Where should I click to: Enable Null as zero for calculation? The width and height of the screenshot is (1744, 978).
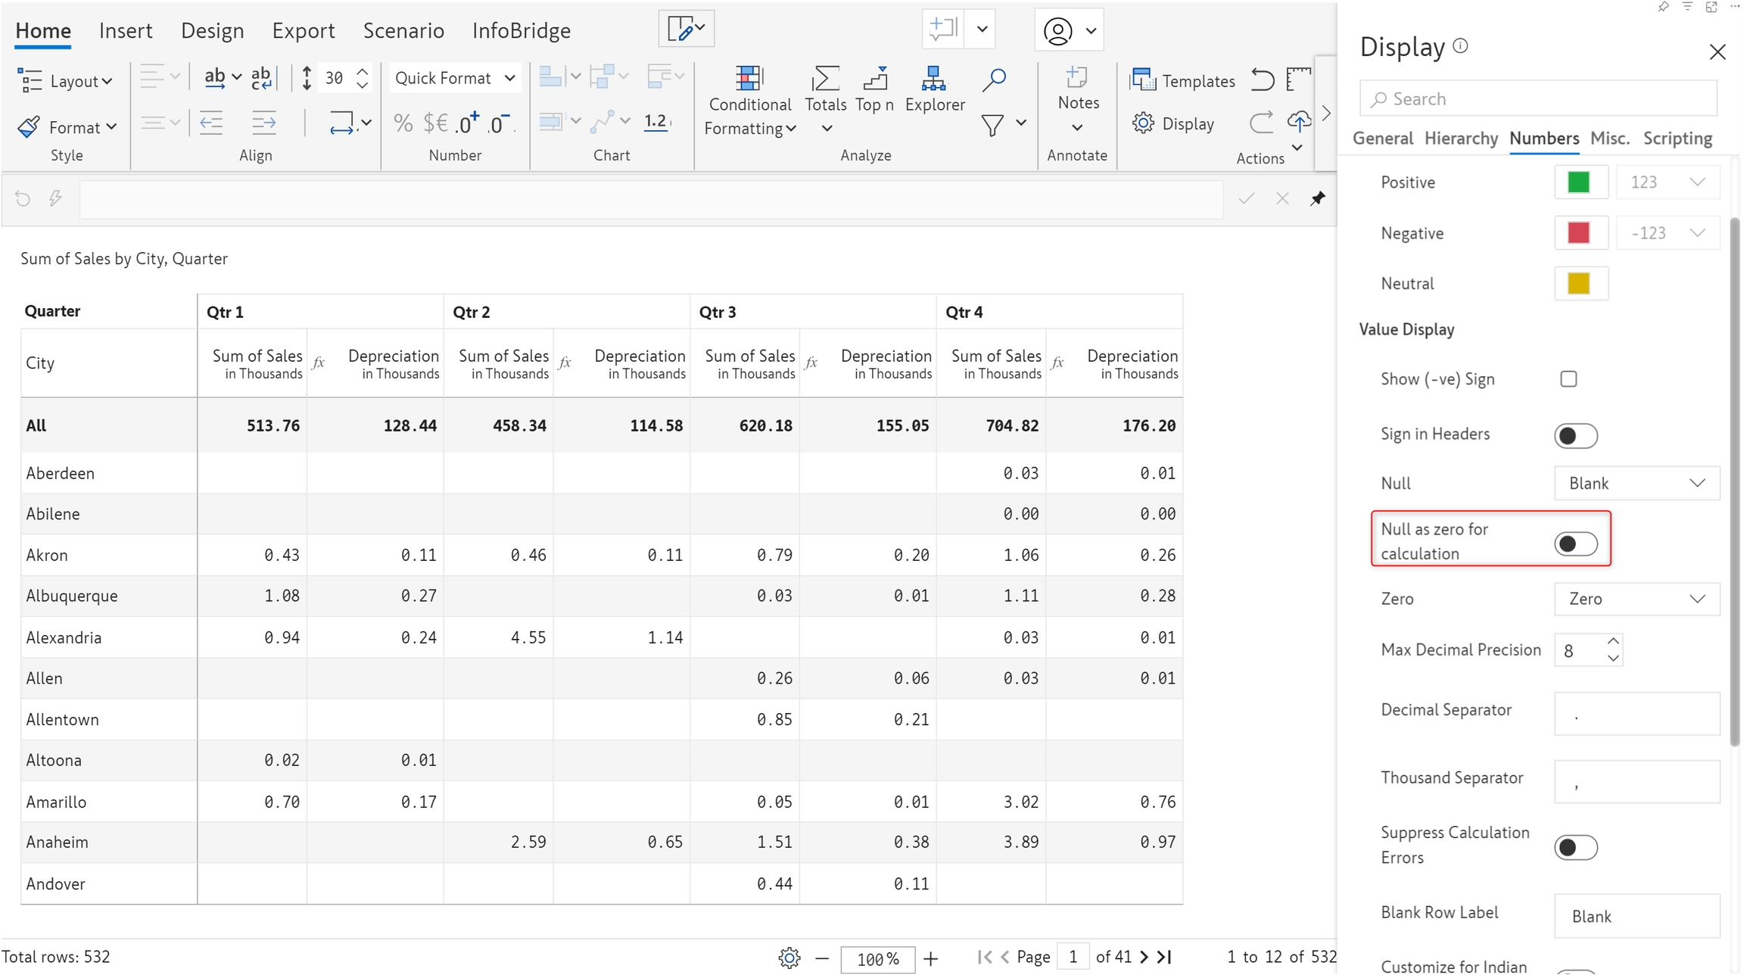pos(1575,544)
